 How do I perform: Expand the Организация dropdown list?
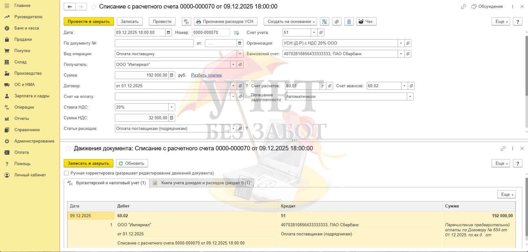click(x=401, y=43)
